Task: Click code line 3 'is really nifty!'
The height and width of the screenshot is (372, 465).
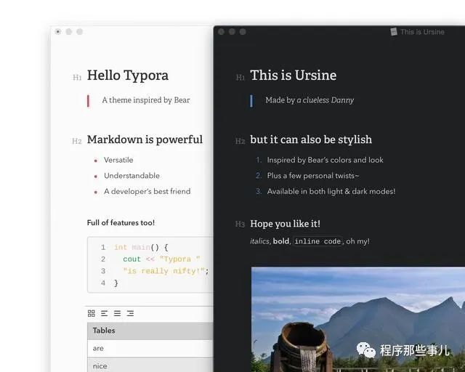Action: [x=166, y=271]
